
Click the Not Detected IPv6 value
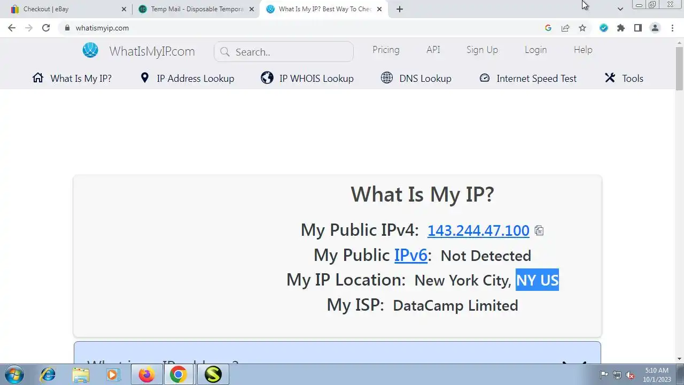[486, 256]
